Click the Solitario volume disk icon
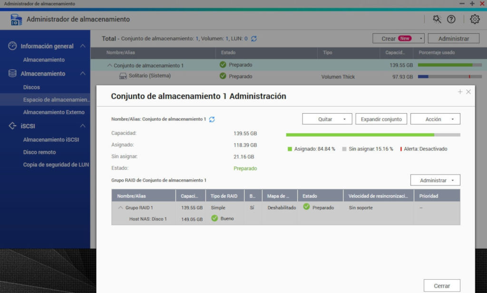Screen dimensions: 487x293 [123, 76]
